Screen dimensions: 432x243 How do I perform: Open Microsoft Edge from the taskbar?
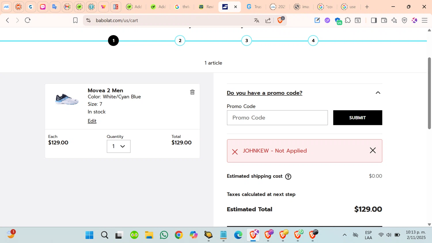pos(238,235)
